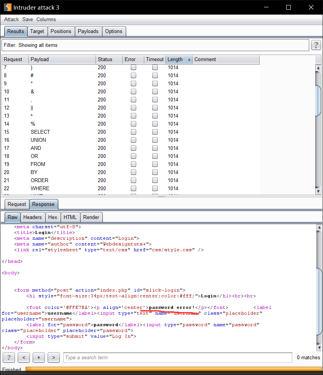This screenshot has height=375, width=323.
Task: Sort by the Length column header
Action: coord(179,59)
